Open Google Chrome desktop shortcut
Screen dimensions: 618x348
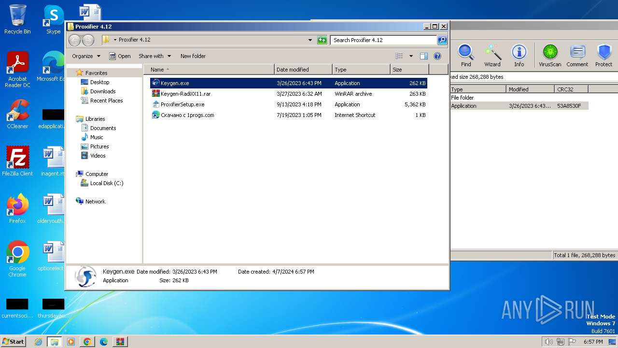point(17,259)
